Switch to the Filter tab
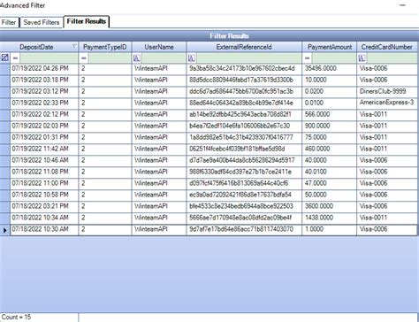This screenshot has width=419, height=322. point(9,22)
